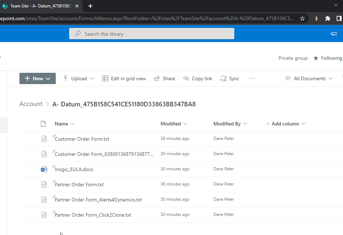This screenshot has width=343, height=235.
Task: Click Dane Peter on Partner Order Form_Click2Clone row
Action: tap(224, 215)
